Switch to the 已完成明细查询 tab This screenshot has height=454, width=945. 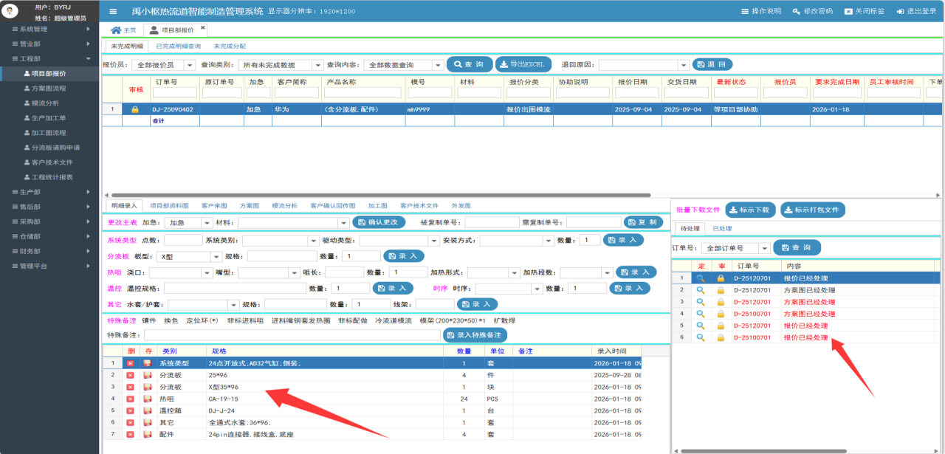click(178, 47)
